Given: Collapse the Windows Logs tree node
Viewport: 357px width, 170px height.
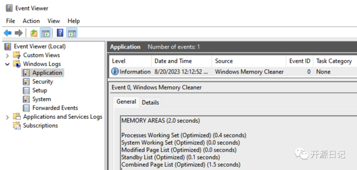Looking at the screenshot, I should [x=7, y=64].
